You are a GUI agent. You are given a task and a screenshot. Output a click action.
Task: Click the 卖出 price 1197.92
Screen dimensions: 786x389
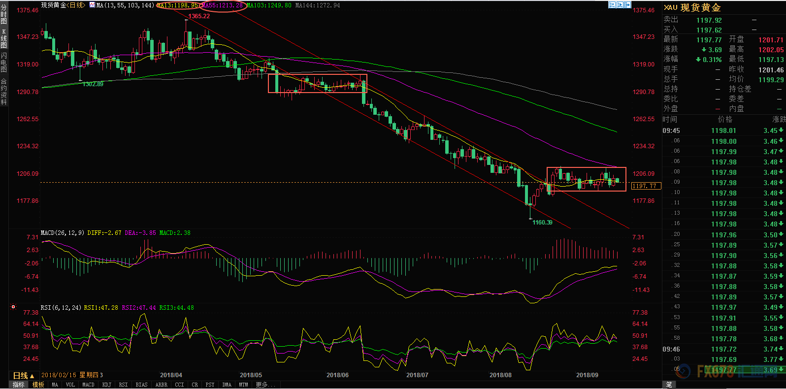(709, 20)
